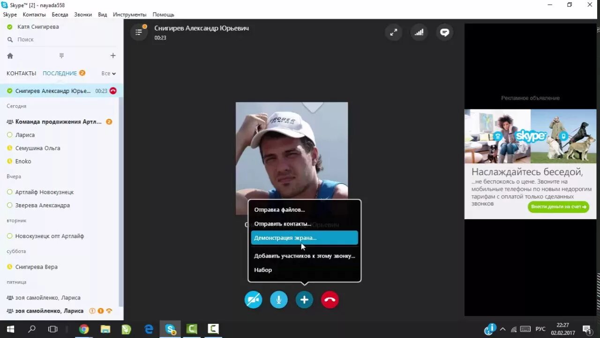Open the notification action center
The width and height of the screenshot is (600, 338).
586,329
